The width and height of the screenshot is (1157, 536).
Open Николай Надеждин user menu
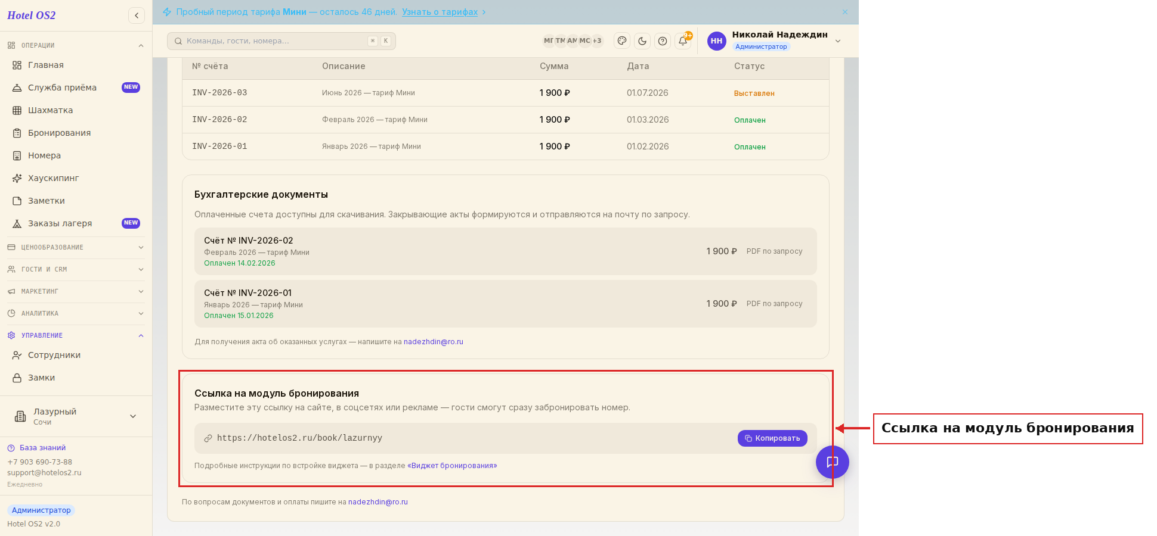[x=774, y=40]
